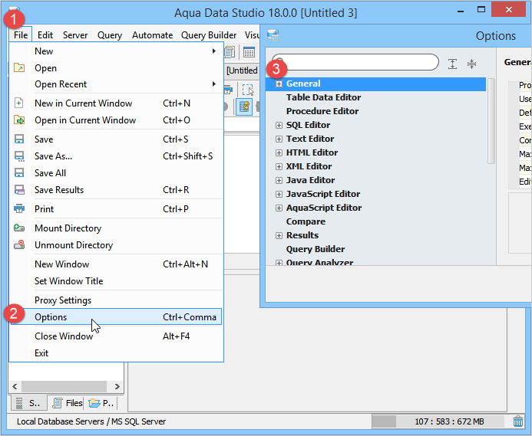Viewport: 532px width, 436px height.
Task: Click the Print printer icon
Action: click(19, 208)
